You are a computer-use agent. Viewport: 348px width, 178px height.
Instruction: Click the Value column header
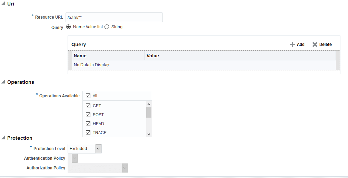point(240,56)
